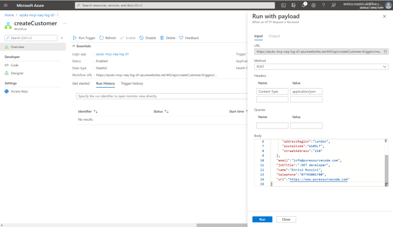393x227 pixels.
Task: Go to Home breadcrumb
Action: pos(9,15)
